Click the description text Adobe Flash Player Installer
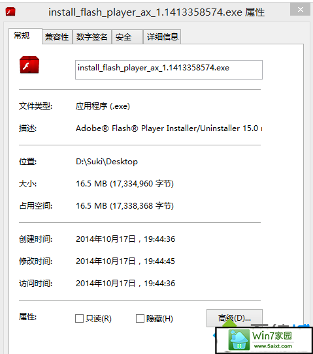The height and width of the screenshot is (354, 313). tap(169, 128)
